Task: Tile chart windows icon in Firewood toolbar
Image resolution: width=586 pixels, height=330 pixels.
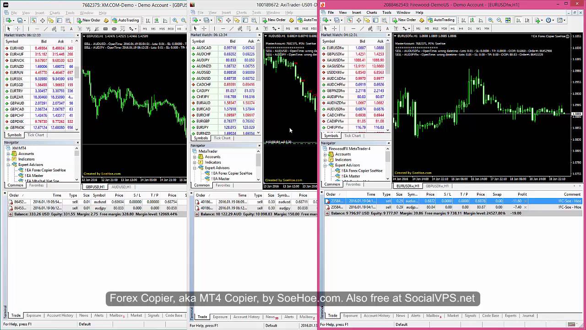Action: (x=508, y=20)
